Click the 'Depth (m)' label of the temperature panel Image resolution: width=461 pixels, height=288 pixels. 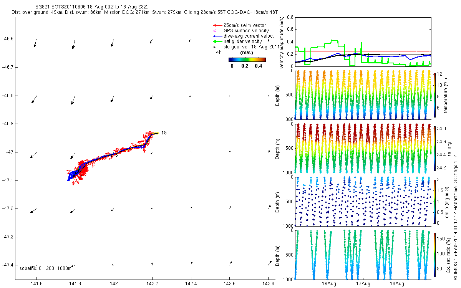coord(277,94)
